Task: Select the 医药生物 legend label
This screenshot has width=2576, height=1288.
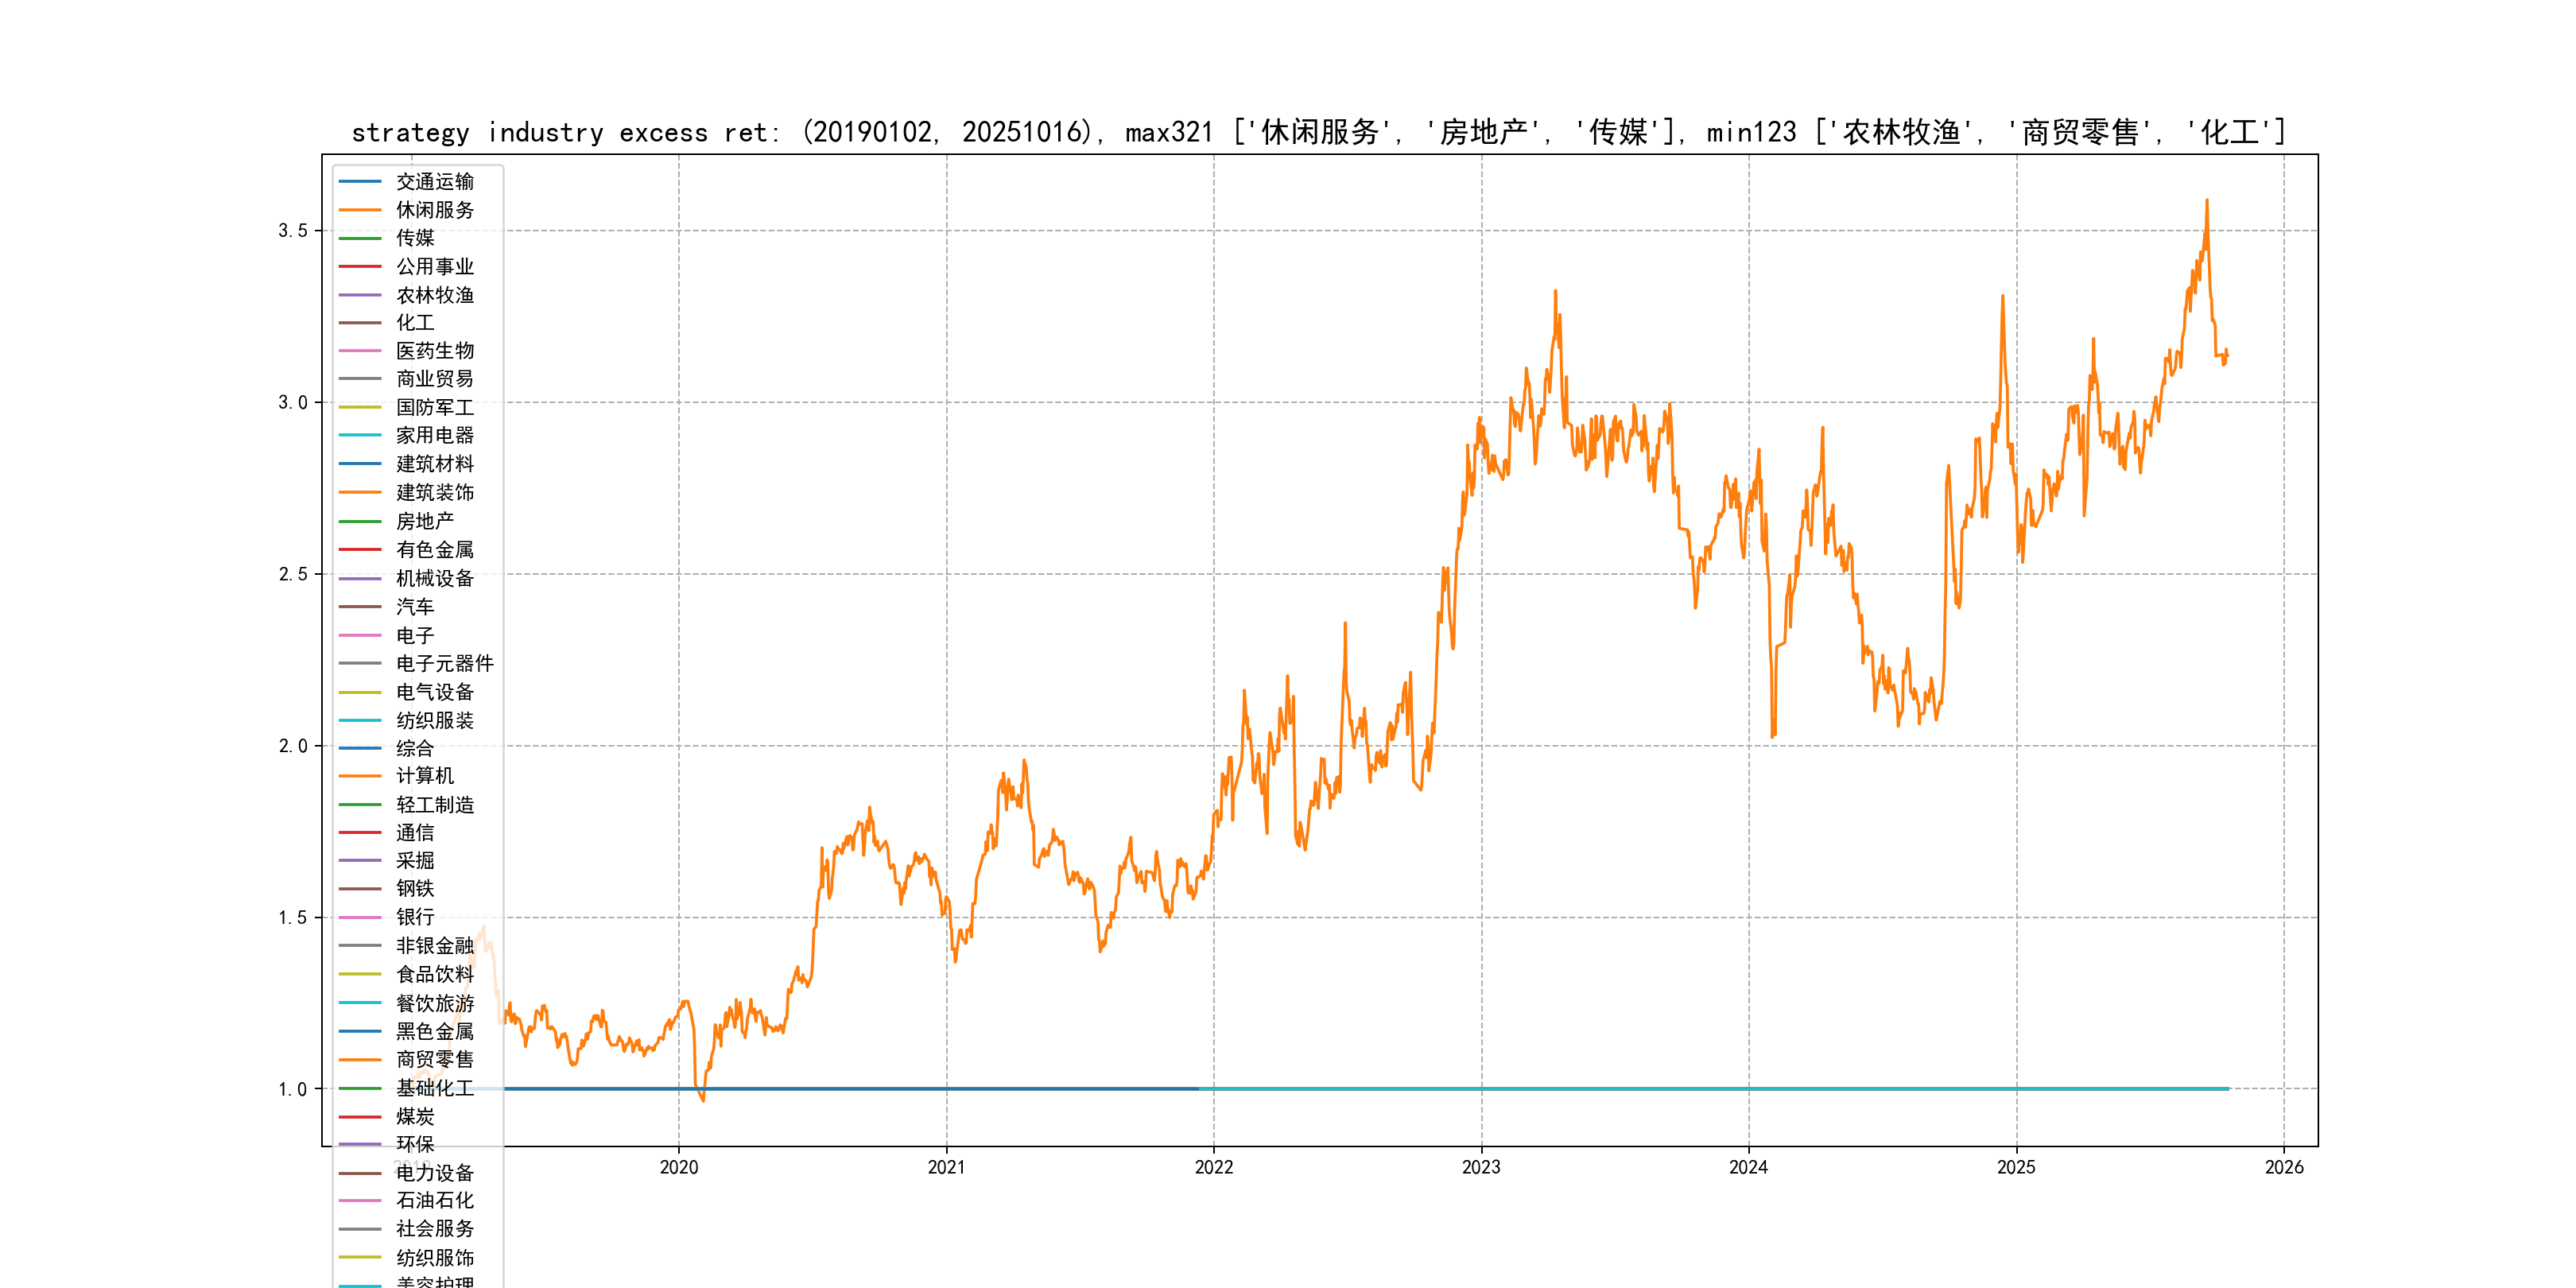Action: (x=434, y=351)
